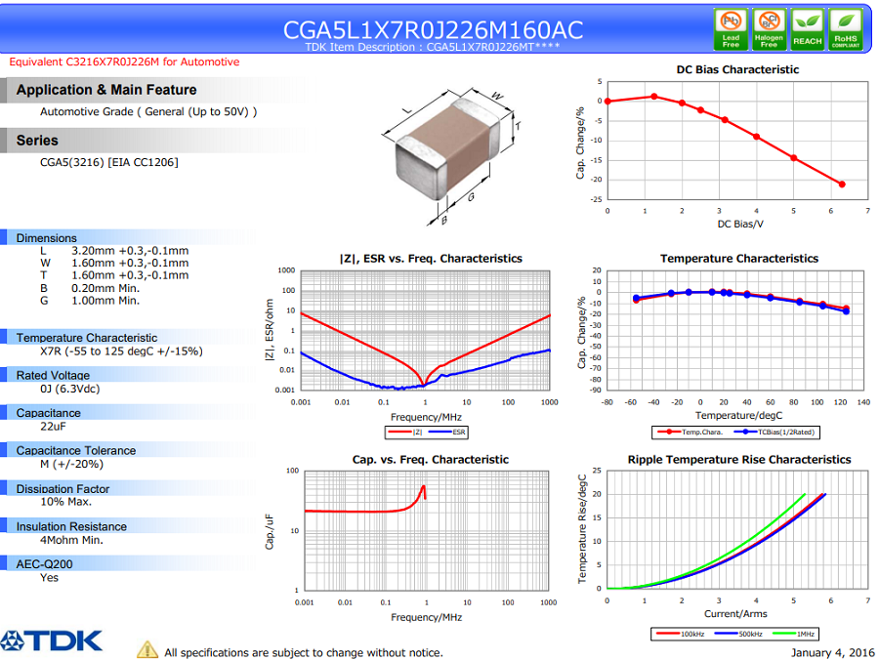Click the yellow warning triangle icon
This screenshot has height=660, width=879.
pyautogui.click(x=146, y=650)
